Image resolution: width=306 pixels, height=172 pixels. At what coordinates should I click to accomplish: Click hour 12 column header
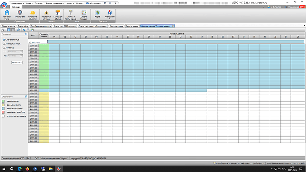point(180,37)
